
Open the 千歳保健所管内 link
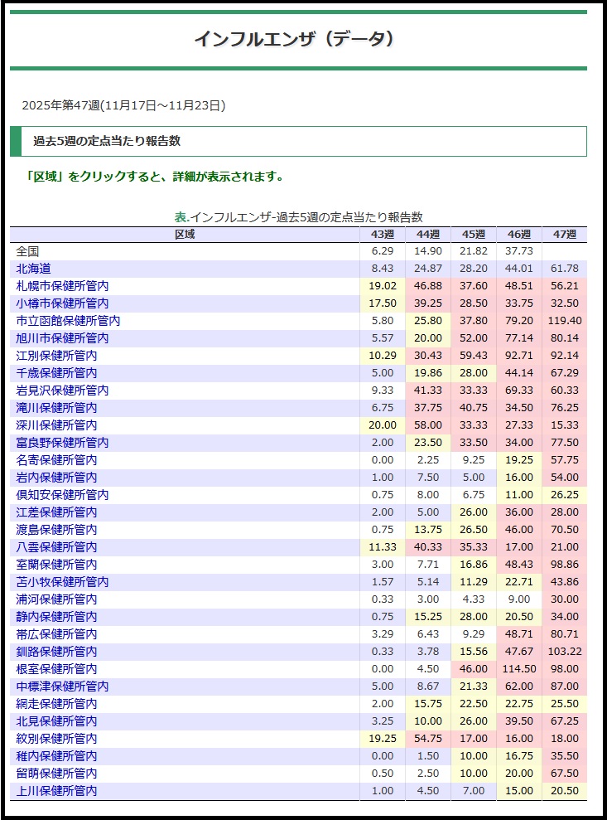click(x=56, y=373)
